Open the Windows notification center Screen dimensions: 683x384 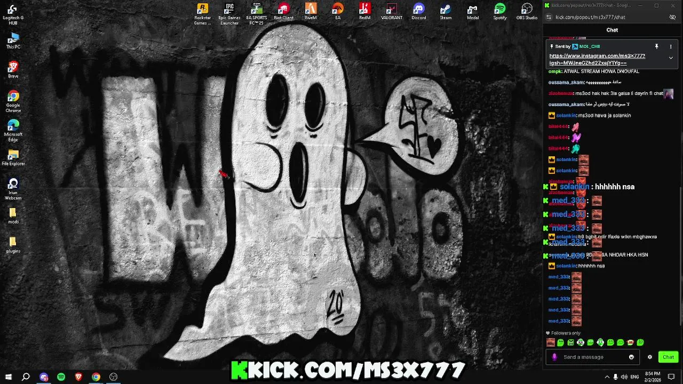(x=671, y=377)
